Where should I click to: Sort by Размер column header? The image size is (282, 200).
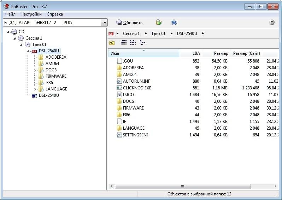[216, 53]
